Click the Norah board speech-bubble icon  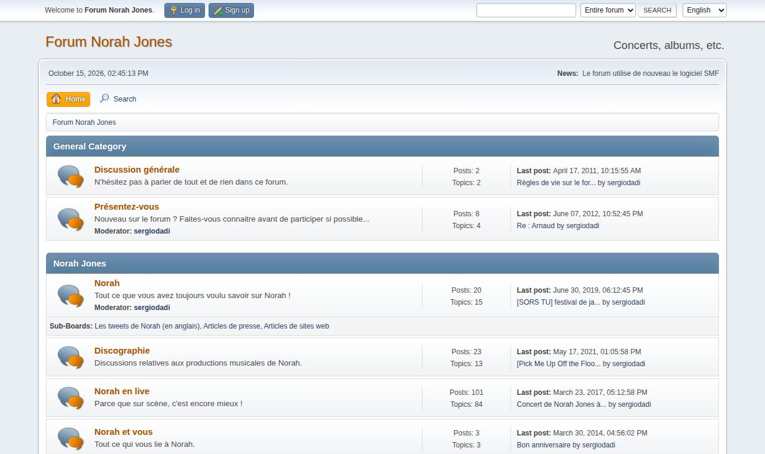click(71, 296)
